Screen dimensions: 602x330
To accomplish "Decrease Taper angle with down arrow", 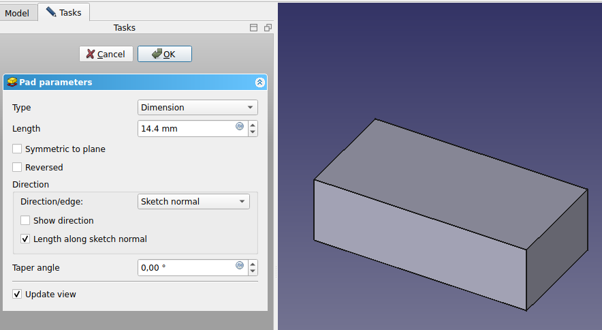I will (253, 271).
